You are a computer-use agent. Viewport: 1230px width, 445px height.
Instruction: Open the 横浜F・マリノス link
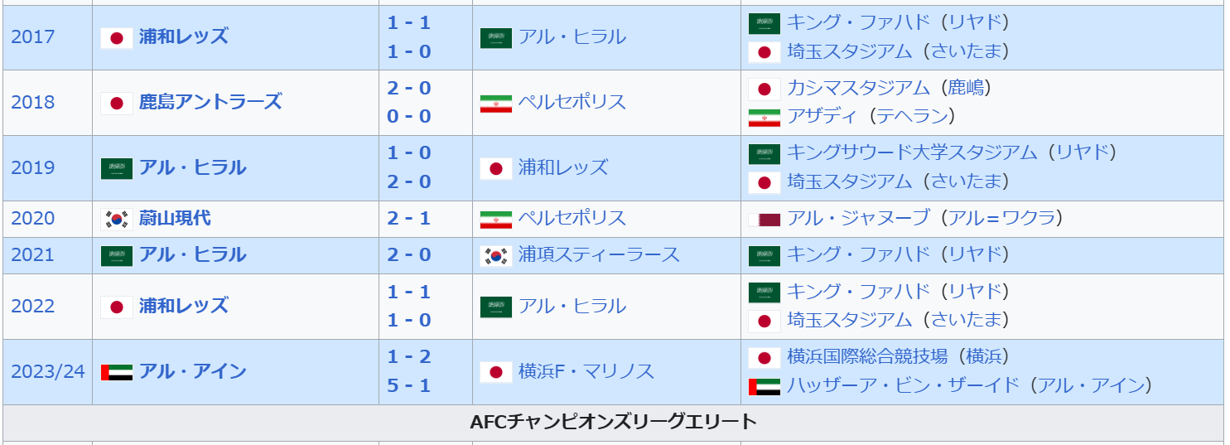(x=586, y=371)
